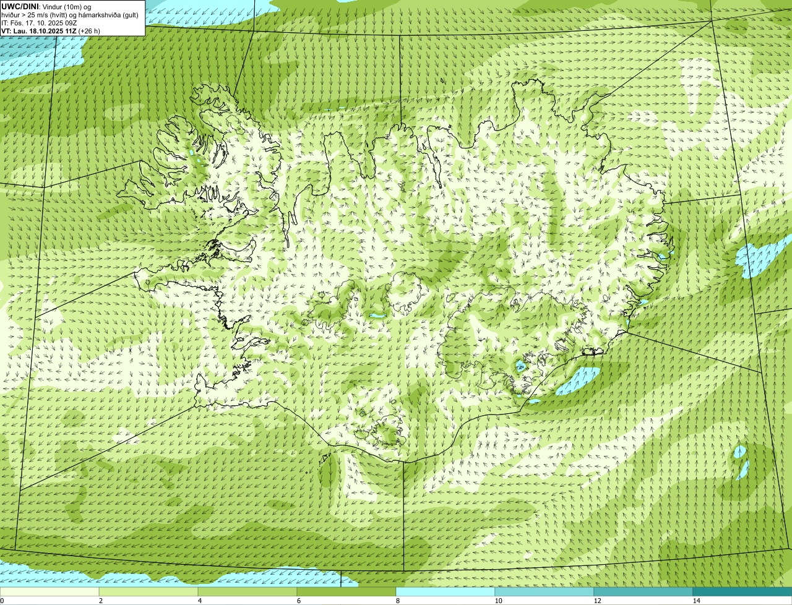Click the 10–12 m/s turquoise legend swatch
This screenshot has height=605, width=792.
click(544, 591)
